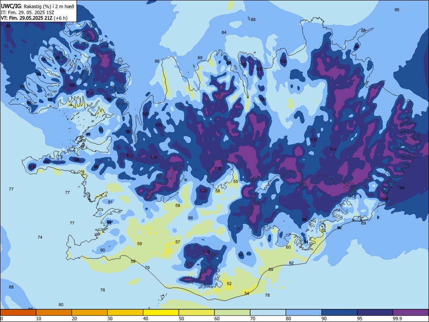
Task: Click the '99.9' tick label on the color scale
Action: [x=397, y=319]
